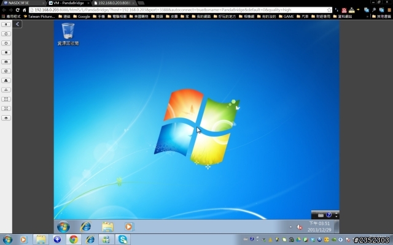The image size is (393, 245).
Task: Open a new Chrome tab
Action: point(141,3)
